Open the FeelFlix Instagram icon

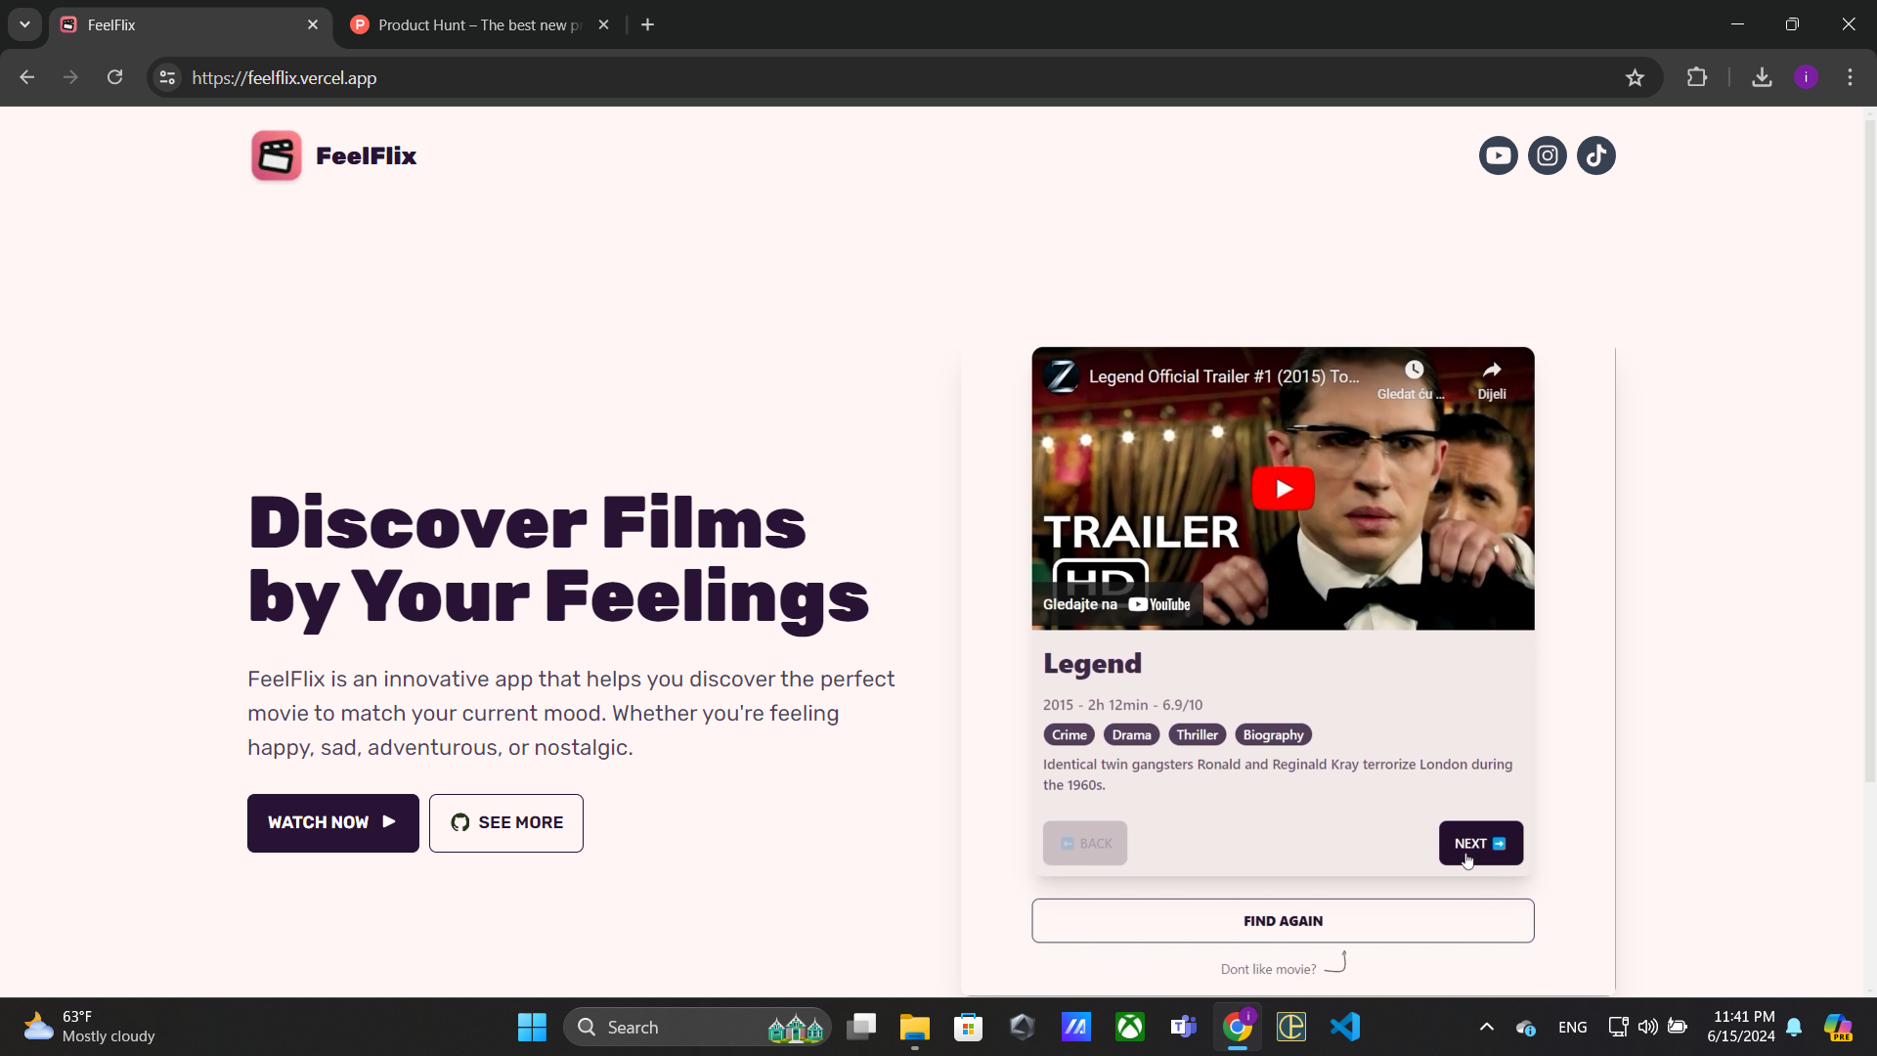point(1547,155)
